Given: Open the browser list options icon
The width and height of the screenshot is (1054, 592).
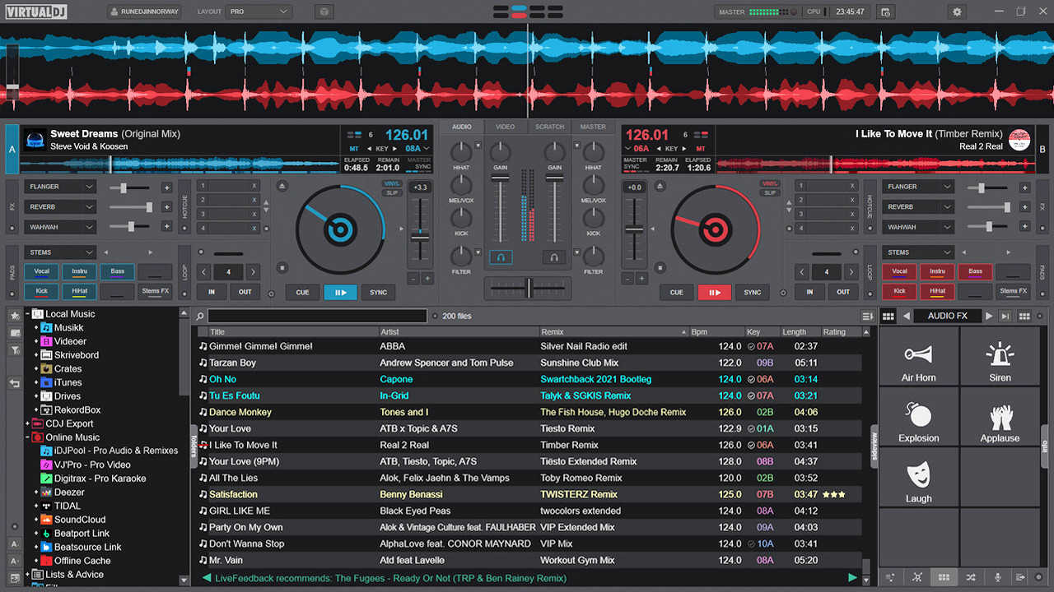Looking at the screenshot, I should tap(867, 316).
